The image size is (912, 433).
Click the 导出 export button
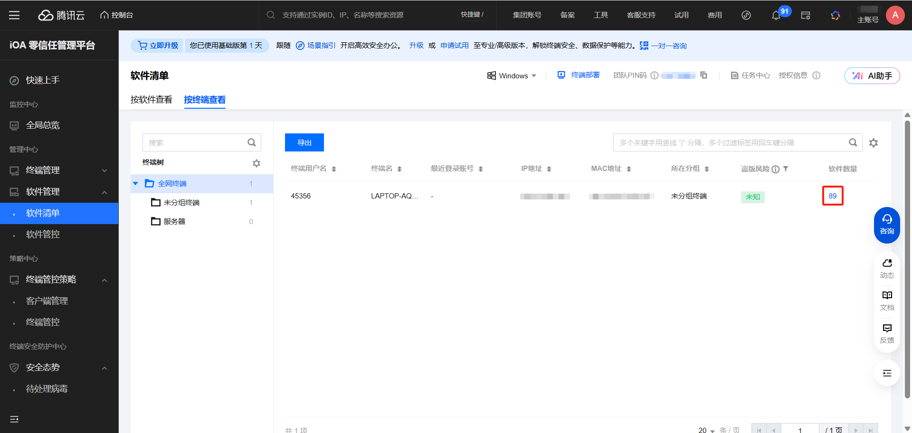pos(304,142)
